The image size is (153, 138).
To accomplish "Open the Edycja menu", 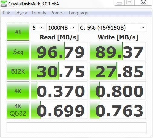I will (21, 13).
